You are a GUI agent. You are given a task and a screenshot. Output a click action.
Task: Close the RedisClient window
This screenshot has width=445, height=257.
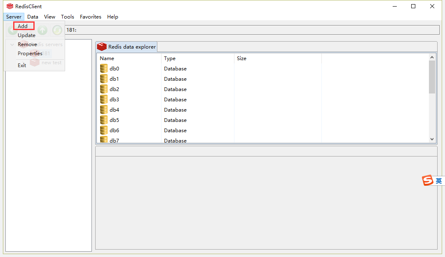click(x=432, y=6)
